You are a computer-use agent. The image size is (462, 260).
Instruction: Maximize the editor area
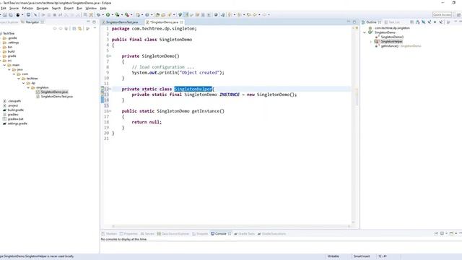pyautogui.click(x=354, y=22)
